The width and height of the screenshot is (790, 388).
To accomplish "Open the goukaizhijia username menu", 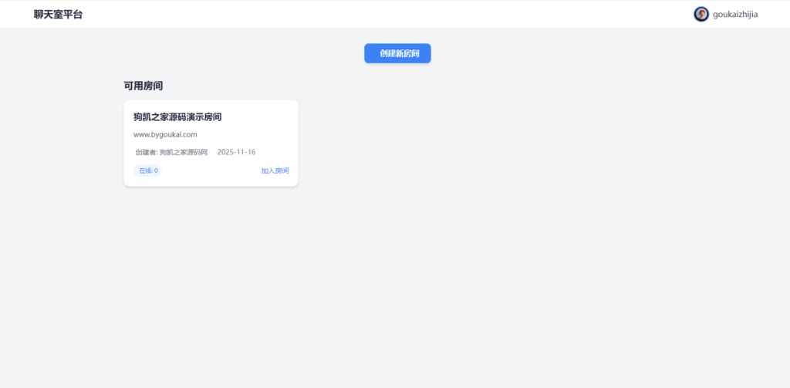I will coord(735,14).
